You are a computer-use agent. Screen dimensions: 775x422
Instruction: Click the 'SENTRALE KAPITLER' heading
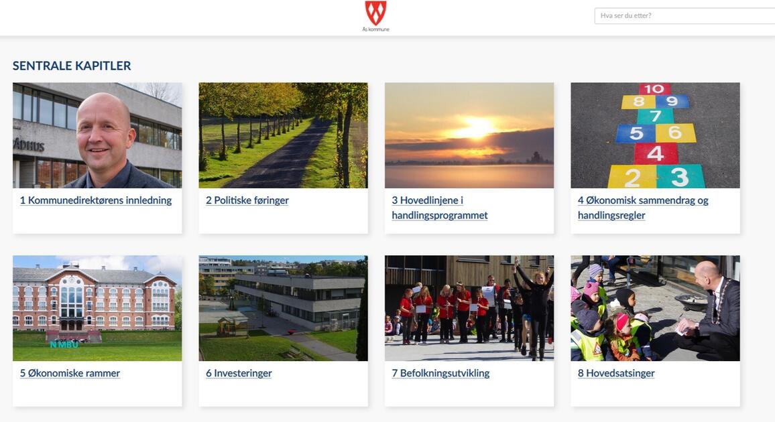click(72, 66)
